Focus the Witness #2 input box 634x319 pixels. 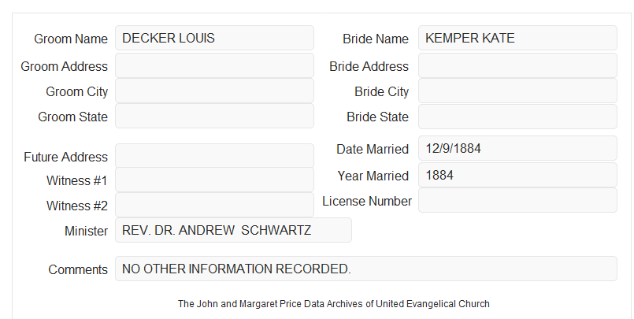(214, 205)
